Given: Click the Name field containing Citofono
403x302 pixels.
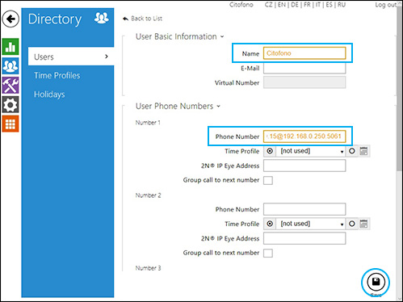Looking at the screenshot, I should [304, 53].
